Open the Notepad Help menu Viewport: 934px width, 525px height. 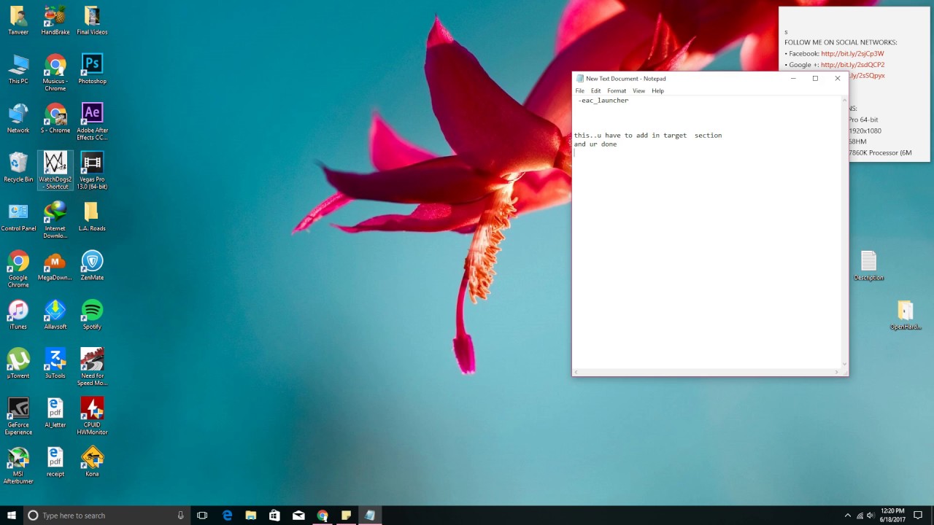click(x=657, y=90)
